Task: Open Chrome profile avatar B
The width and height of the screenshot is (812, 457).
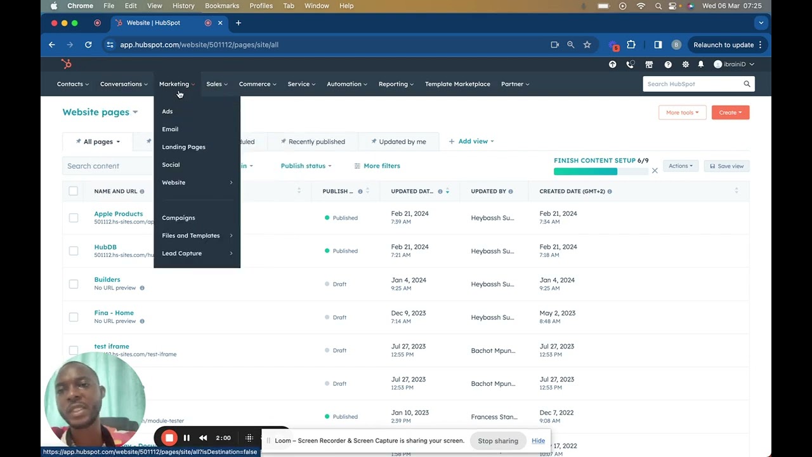Action: click(676, 44)
